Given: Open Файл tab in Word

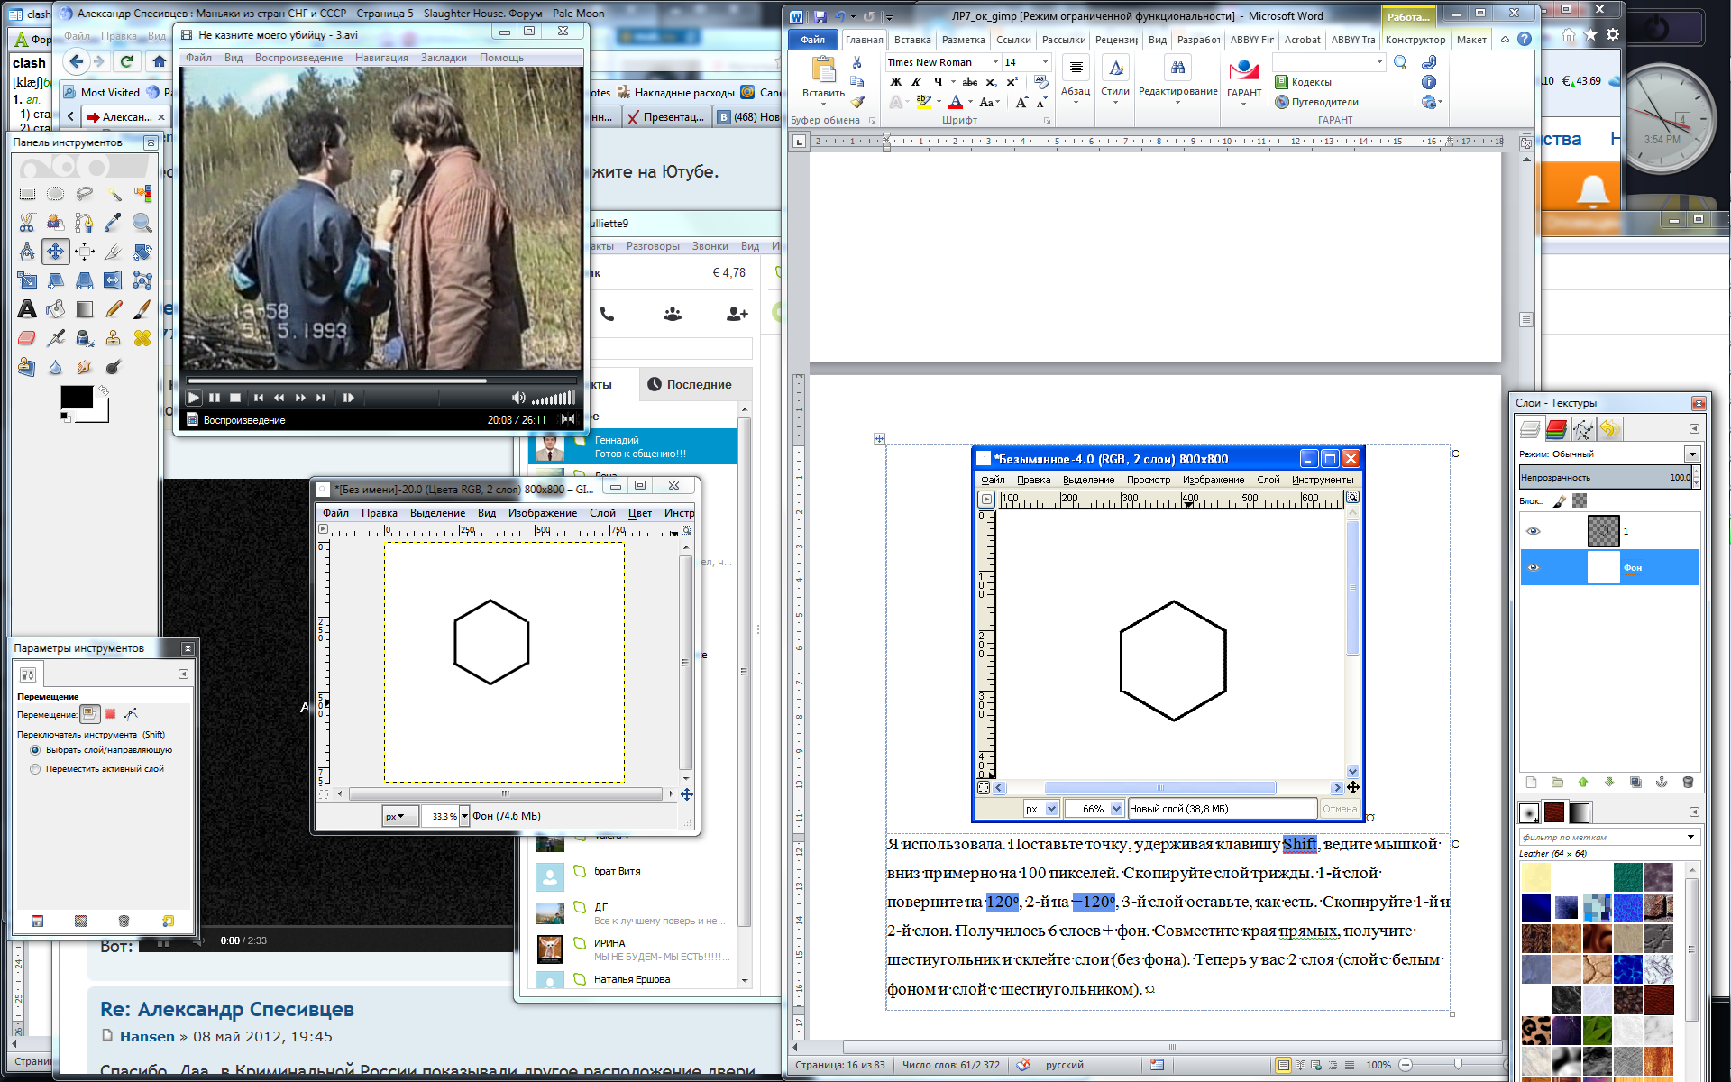Looking at the screenshot, I should point(812,40).
